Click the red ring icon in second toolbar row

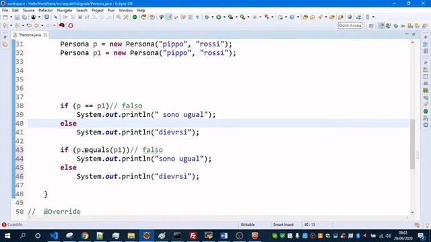pos(71,26)
